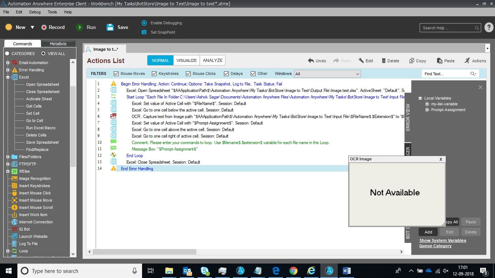Open the Windows filter dropdown
This screenshot has width=495, height=278.
pyautogui.click(x=327, y=74)
